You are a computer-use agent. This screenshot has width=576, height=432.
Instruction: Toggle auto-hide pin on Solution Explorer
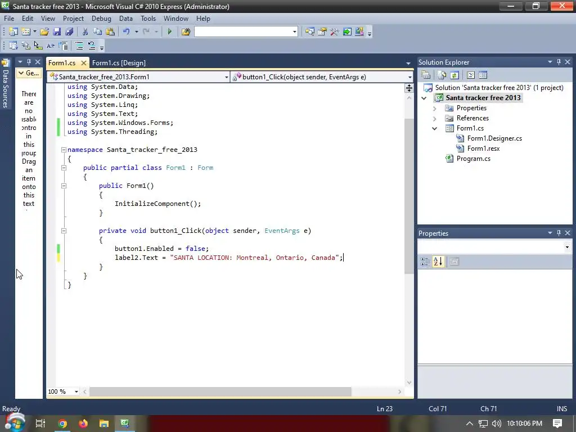pos(559,62)
